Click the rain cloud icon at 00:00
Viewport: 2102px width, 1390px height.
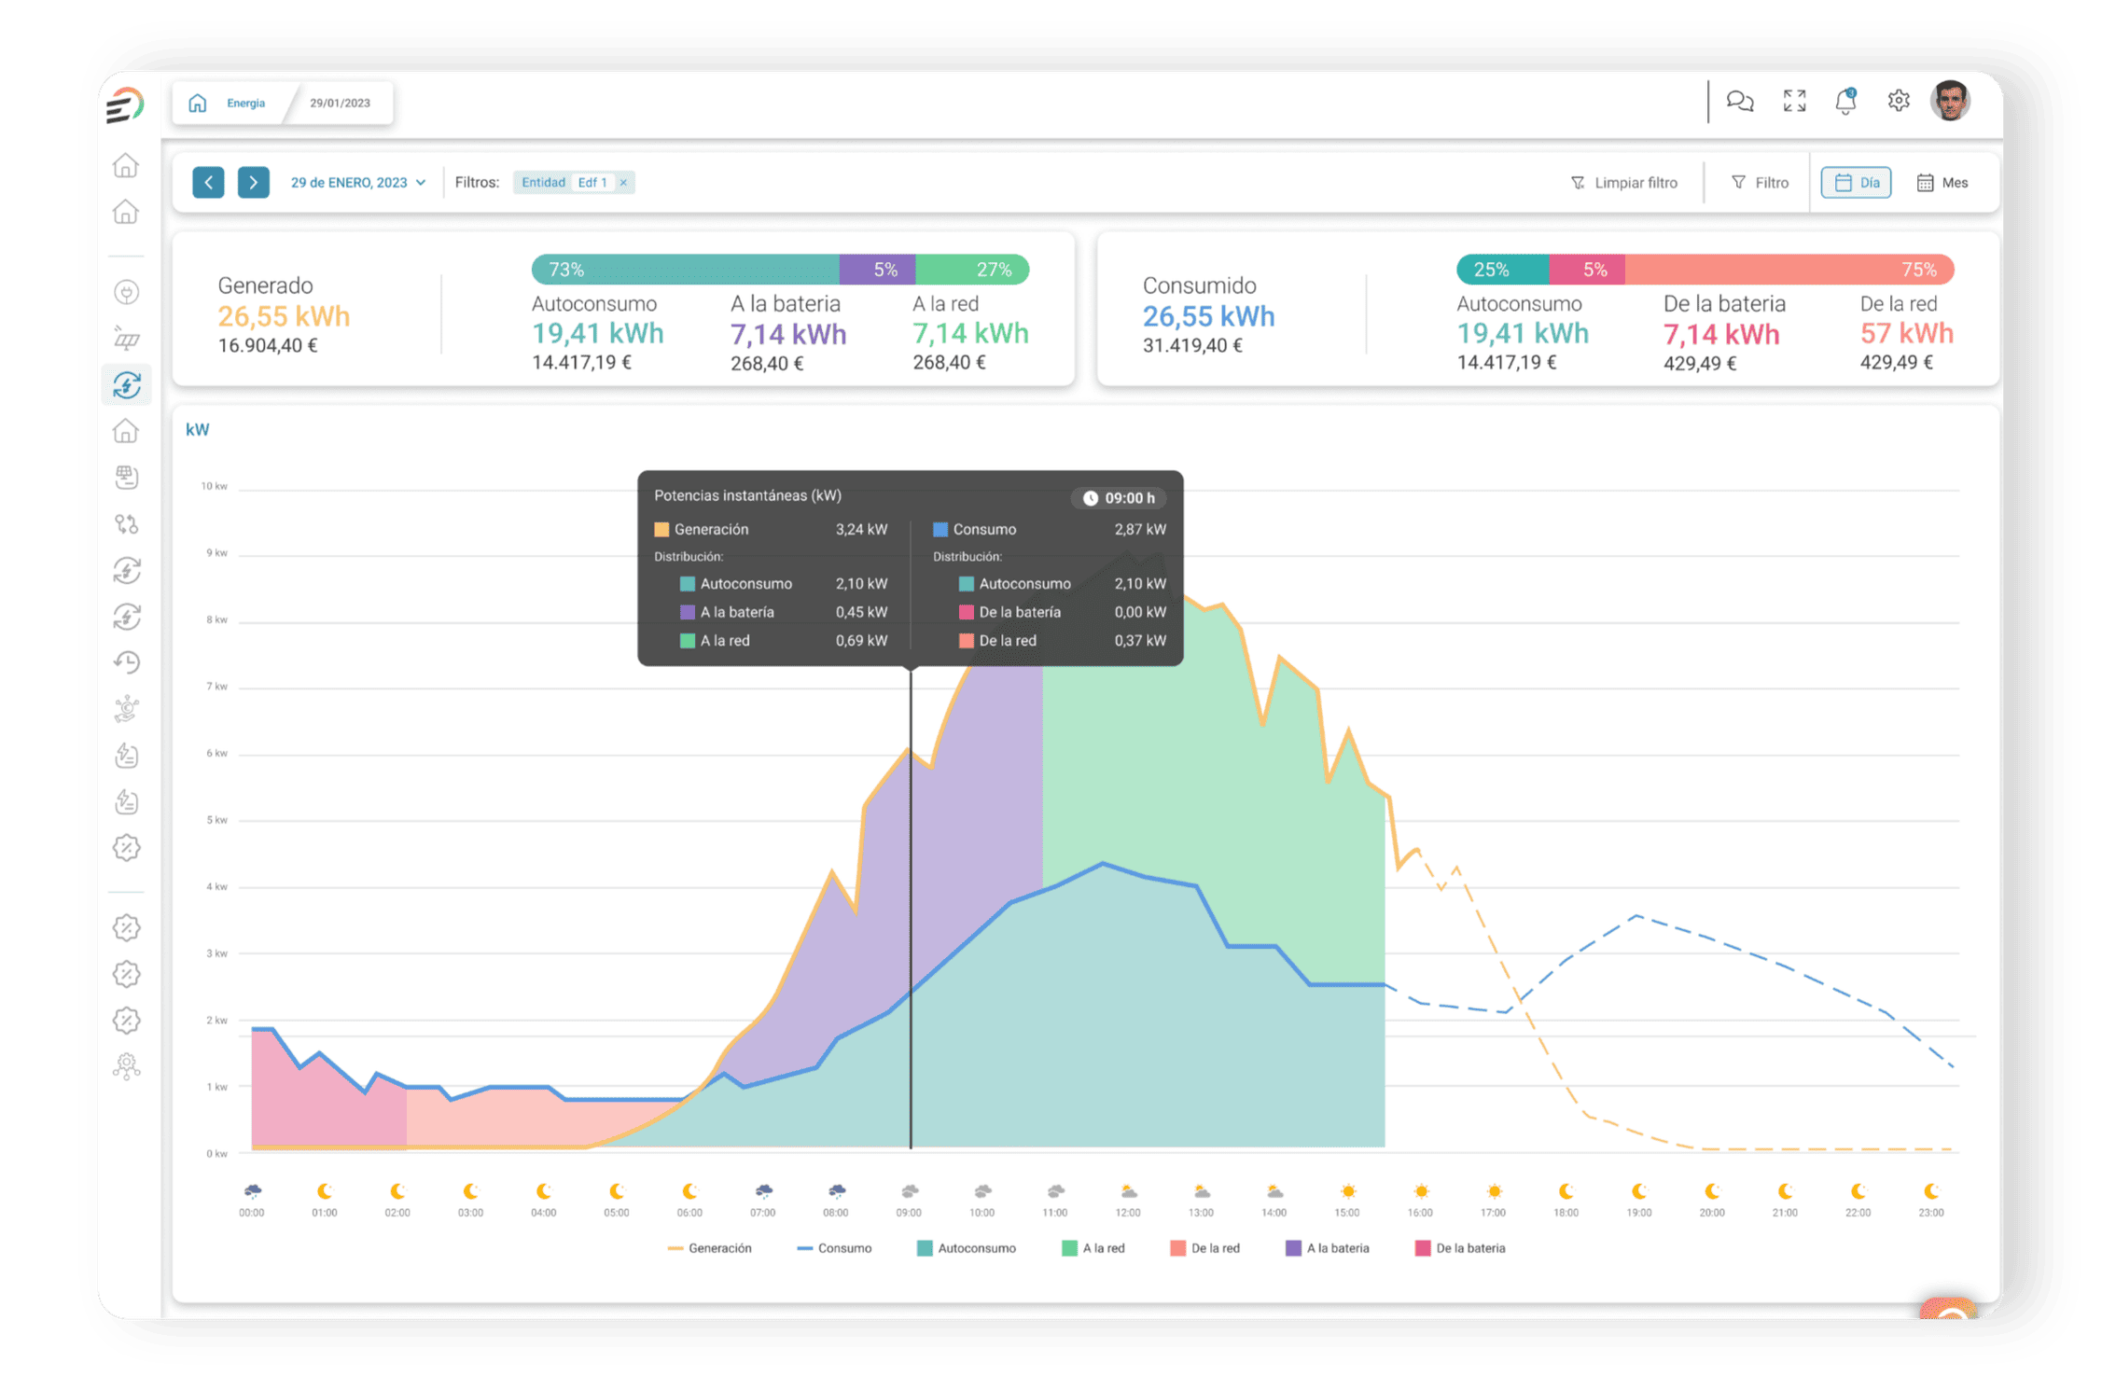[x=252, y=1191]
